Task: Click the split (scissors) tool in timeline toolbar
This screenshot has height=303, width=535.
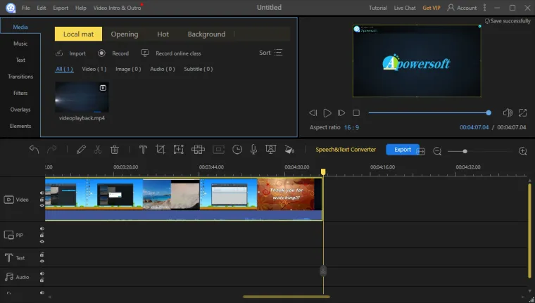Action: point(98,150)
